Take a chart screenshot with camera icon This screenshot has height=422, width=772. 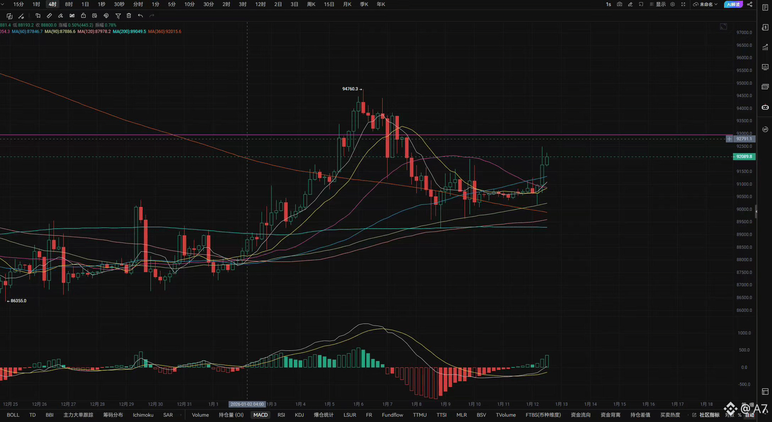pyautogui.click(x=619, y=4)
